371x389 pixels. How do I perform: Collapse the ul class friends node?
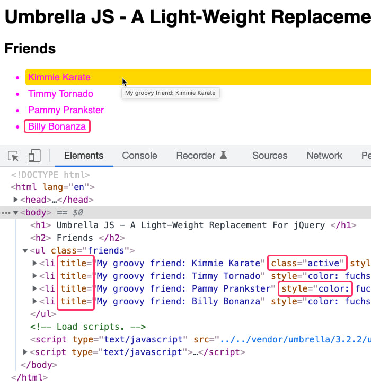(x=25, y=250)
